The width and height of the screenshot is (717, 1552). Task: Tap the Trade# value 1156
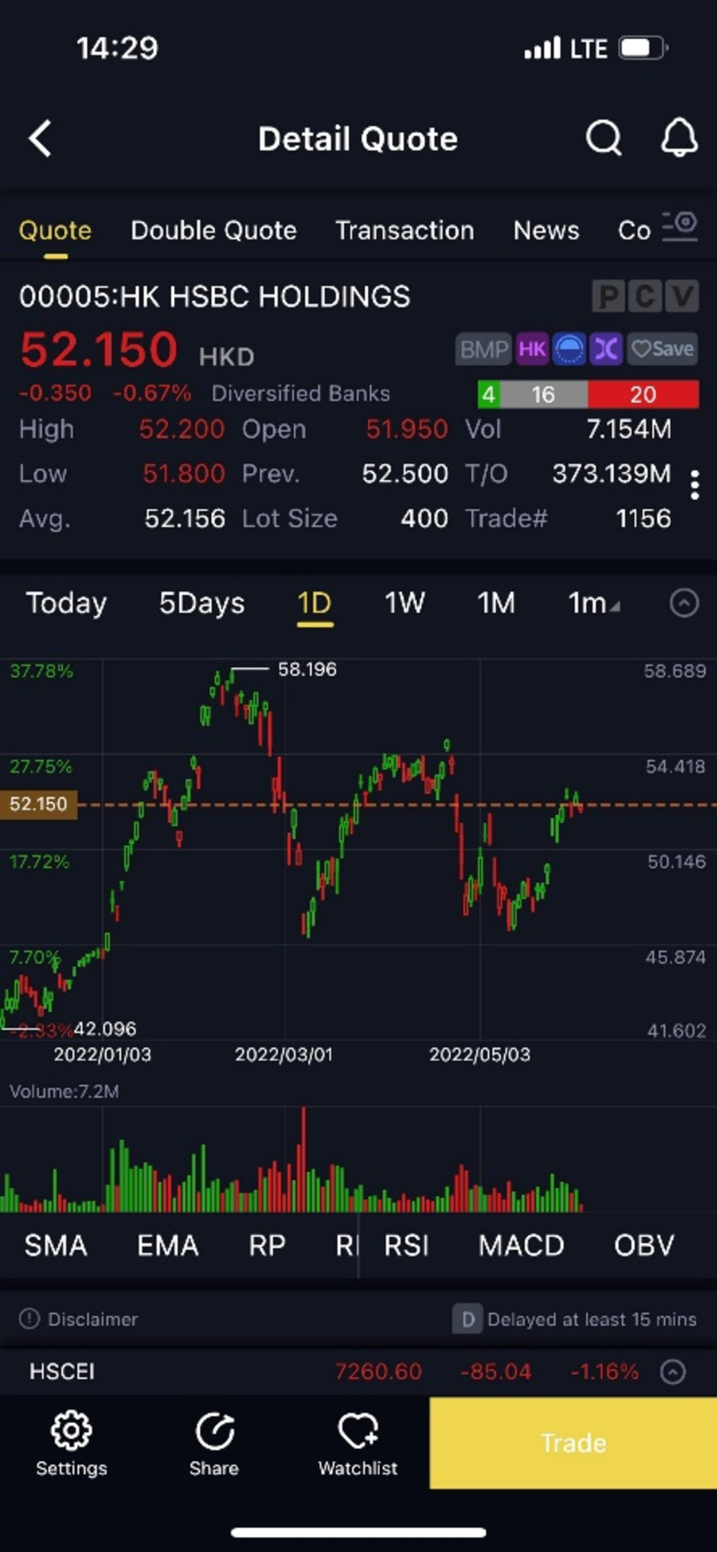[x=644, y=518]
